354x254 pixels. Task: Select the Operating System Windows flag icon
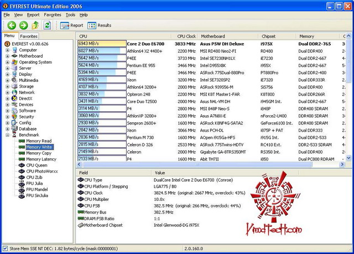pos(14,62)
